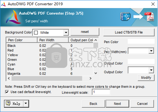The image size is (158, 112).
Task: Click the list scroll down arrow
Action: [96, 73]
